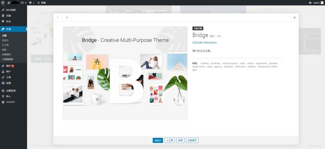325x149 pixels.
Task: Open the admin user profile avatar
Action: point(322,2)
